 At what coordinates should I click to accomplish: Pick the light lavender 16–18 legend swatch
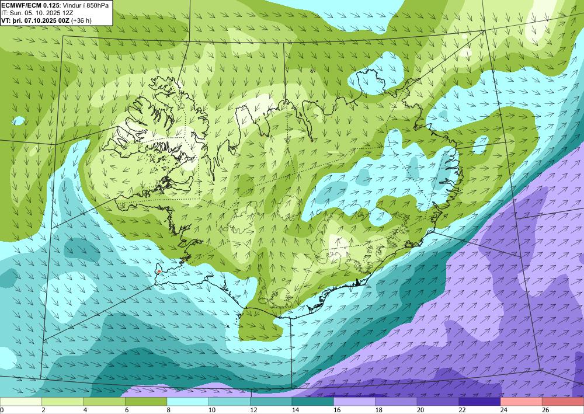tap(354, 402)
